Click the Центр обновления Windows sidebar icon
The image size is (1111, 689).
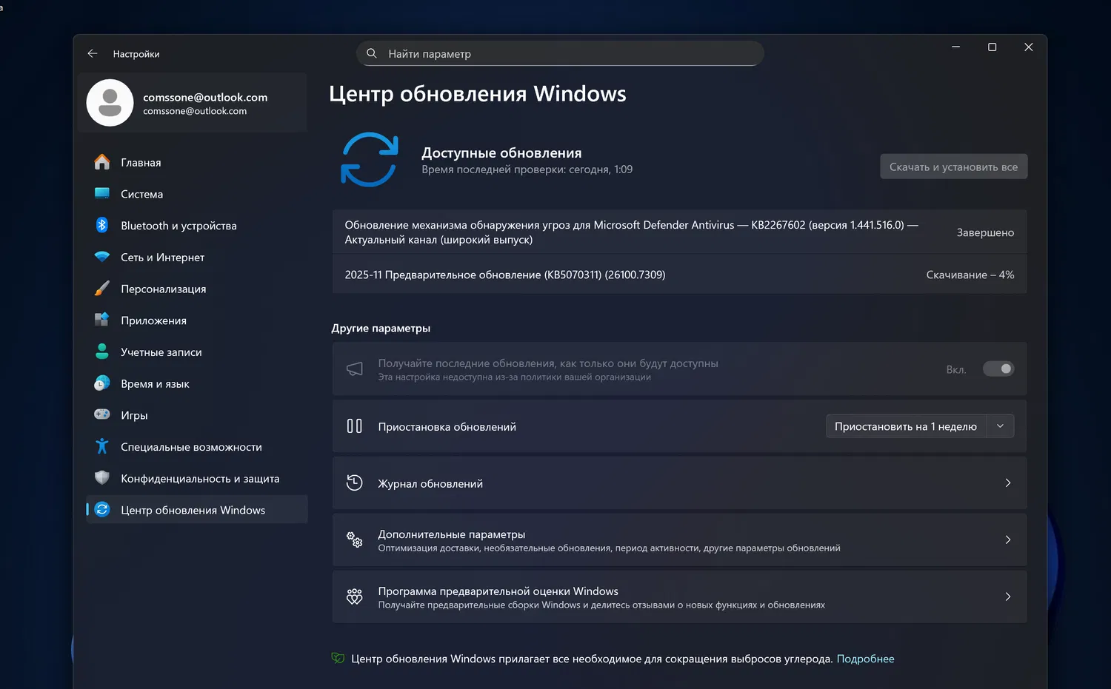point(102,509)
